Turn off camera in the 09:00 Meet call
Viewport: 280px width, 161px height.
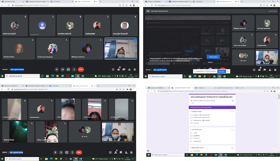coord(63,69)
